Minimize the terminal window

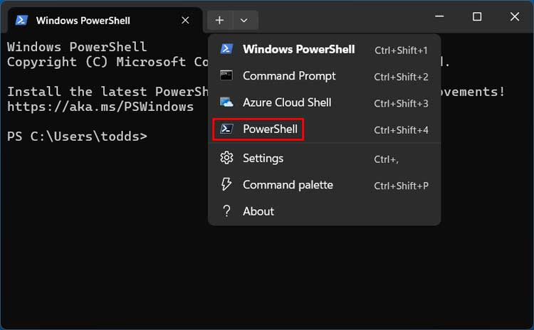click(x=439, y=16)
